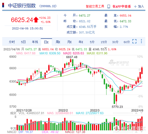This screenshot has height=134, width=148.
Task: Click the chart high label 6837.48
Action: [72, 57]
